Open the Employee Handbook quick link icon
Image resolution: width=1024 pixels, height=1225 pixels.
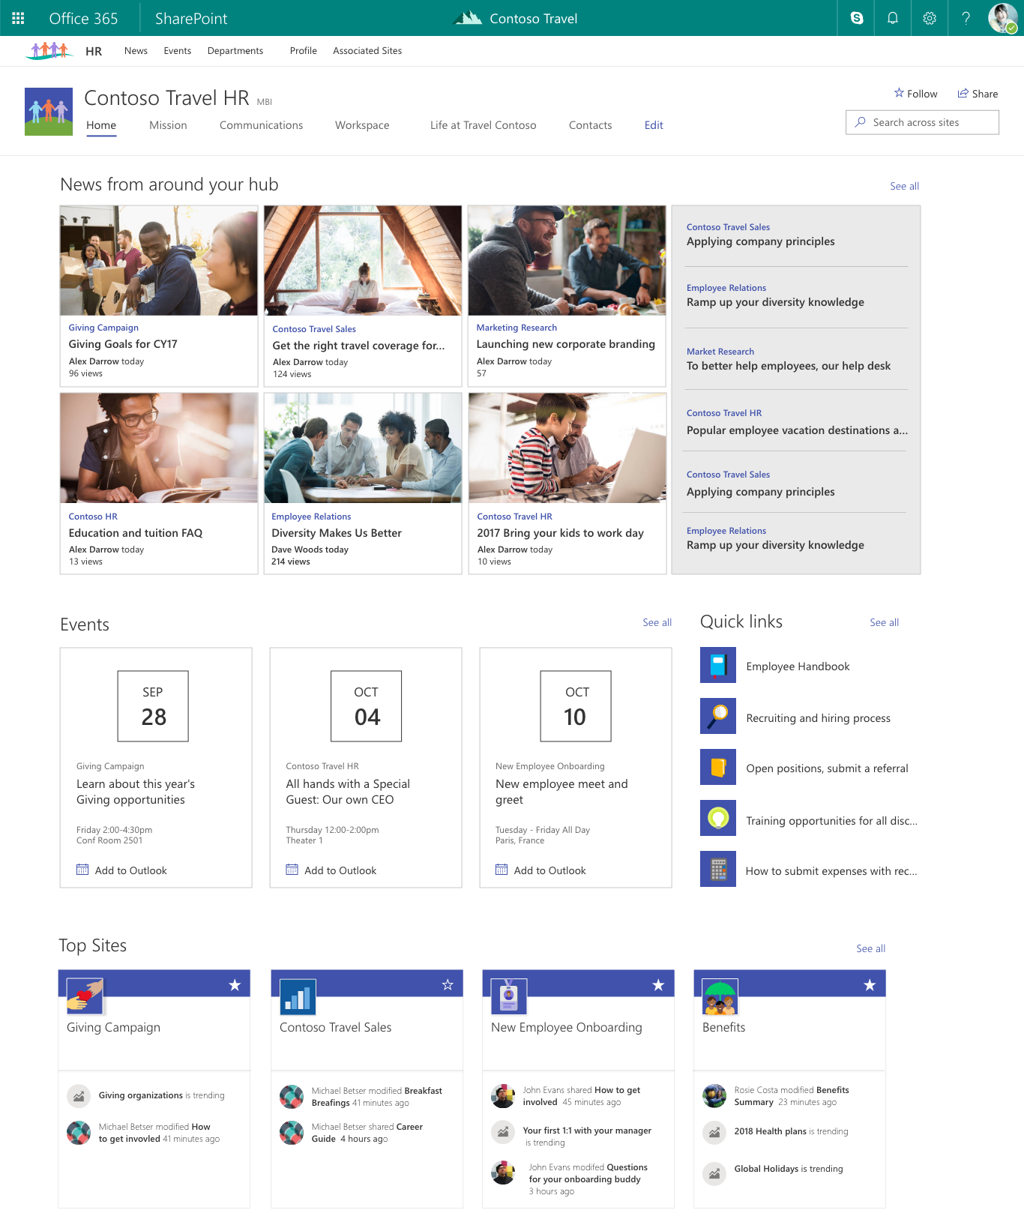tap(718, 665)
